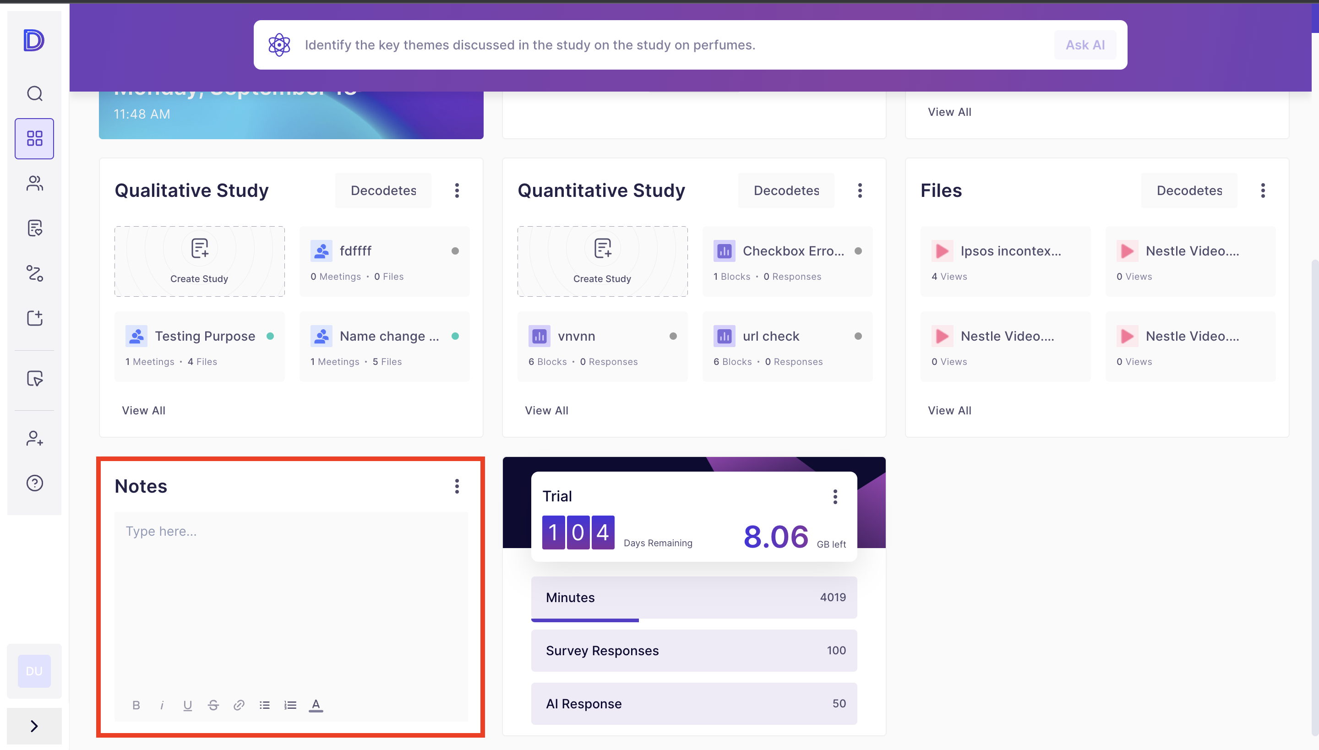
Task: Insert a link in Notes
Action: 239,705
